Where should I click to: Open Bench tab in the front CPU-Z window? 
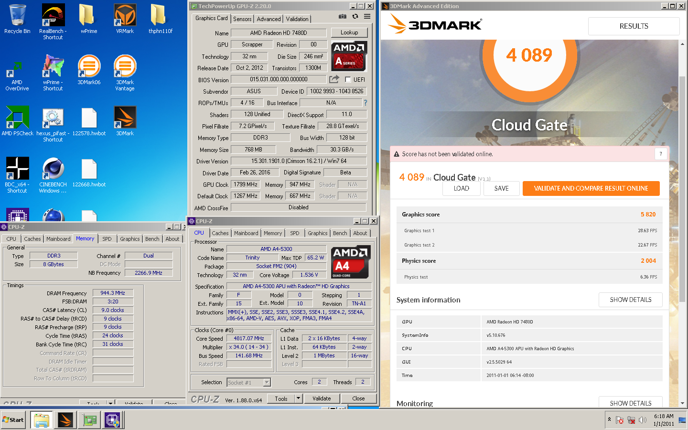pos(340,233)
